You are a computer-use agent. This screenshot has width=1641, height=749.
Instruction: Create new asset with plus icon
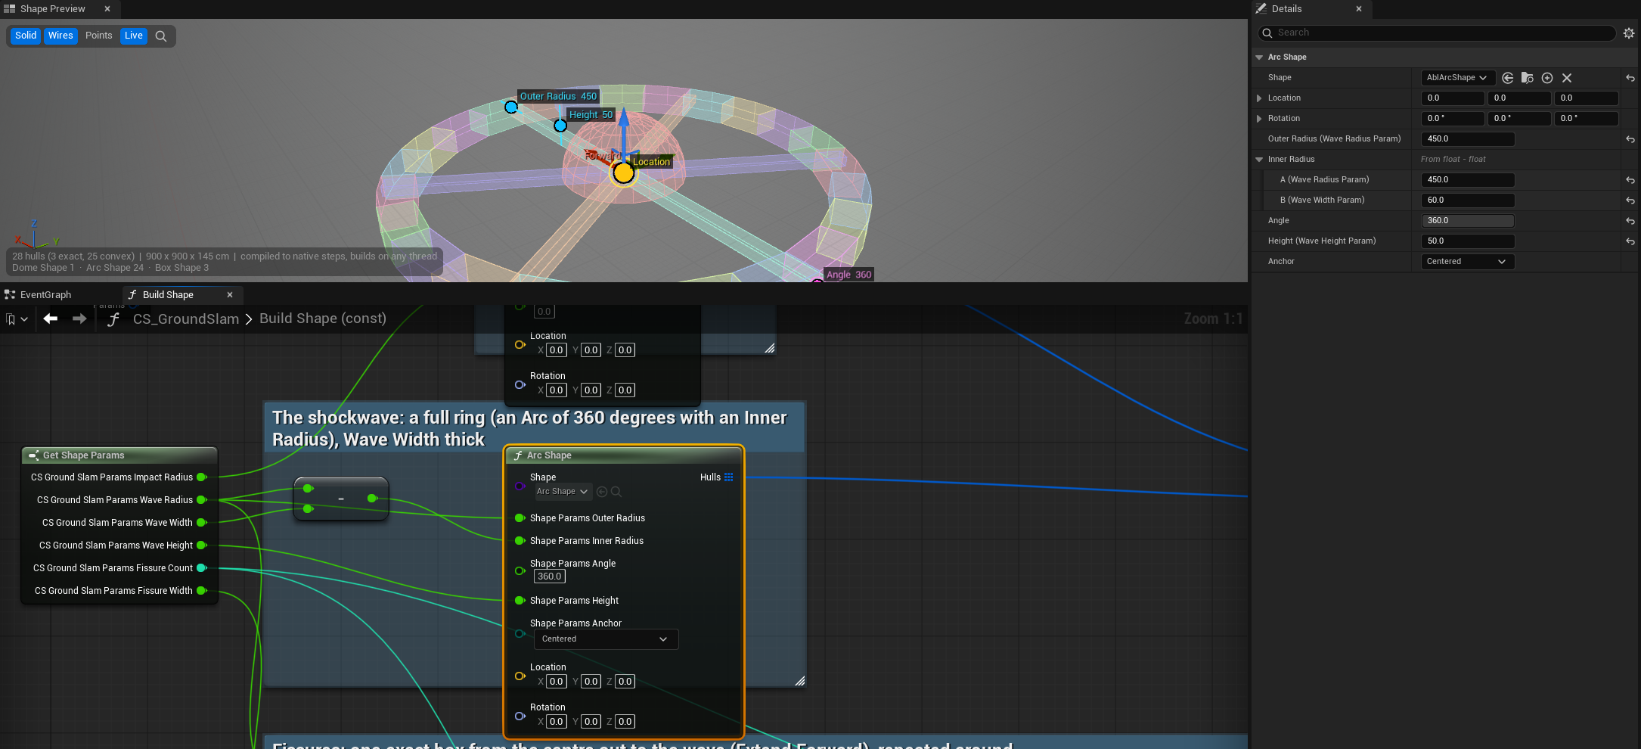coord(1547,78)
